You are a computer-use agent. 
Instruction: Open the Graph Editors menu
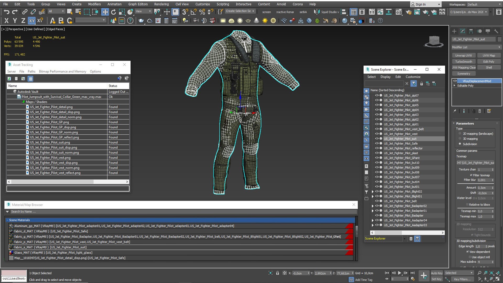pyautogui.click(x=138, y=4)
